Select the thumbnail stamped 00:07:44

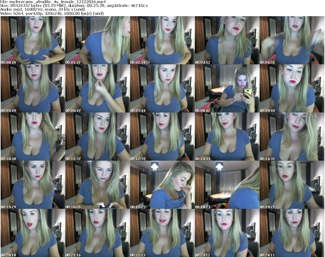coord(162,88)
